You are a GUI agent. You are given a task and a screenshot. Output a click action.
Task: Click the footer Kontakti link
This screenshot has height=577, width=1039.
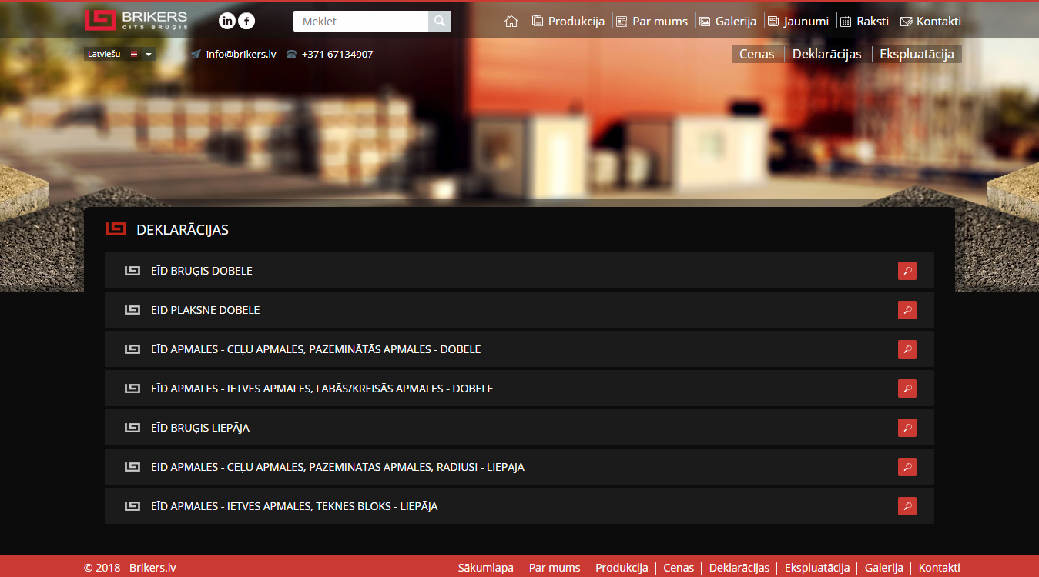(x=939, y=568)
